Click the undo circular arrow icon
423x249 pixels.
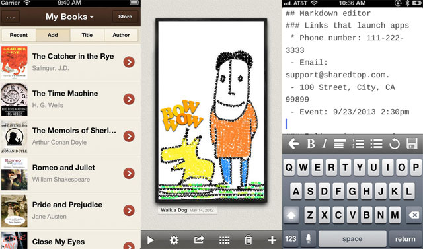point(394,143)
